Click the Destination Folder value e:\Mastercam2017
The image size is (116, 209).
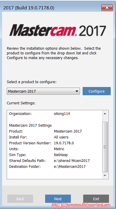pyautogui.click(x=70, y=166)
